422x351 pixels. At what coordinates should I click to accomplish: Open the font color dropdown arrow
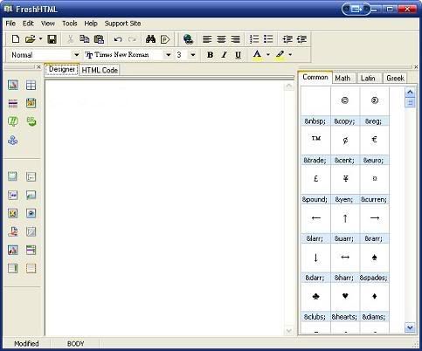pyautogui.click(x=268, y=55)
